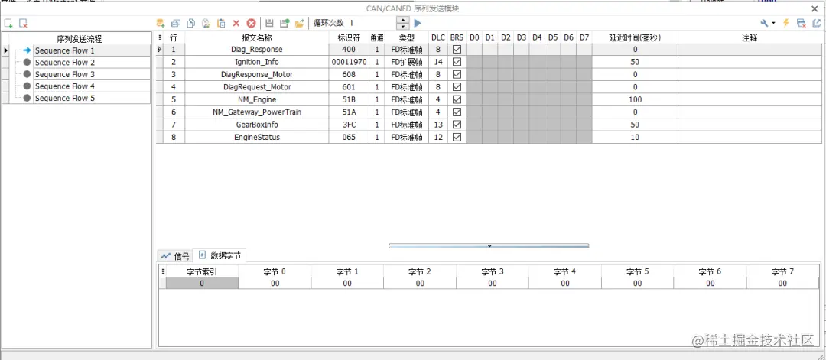
Task: Toggle BRS checkbox for NM_Gateway_PowerTrain
Action: 457,112
